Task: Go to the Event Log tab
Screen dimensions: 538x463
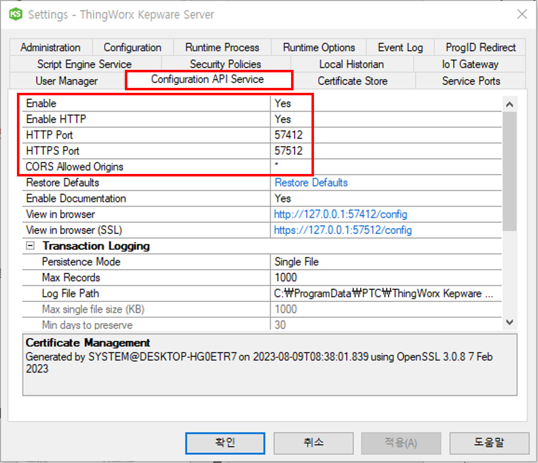Action: [400, 47]
